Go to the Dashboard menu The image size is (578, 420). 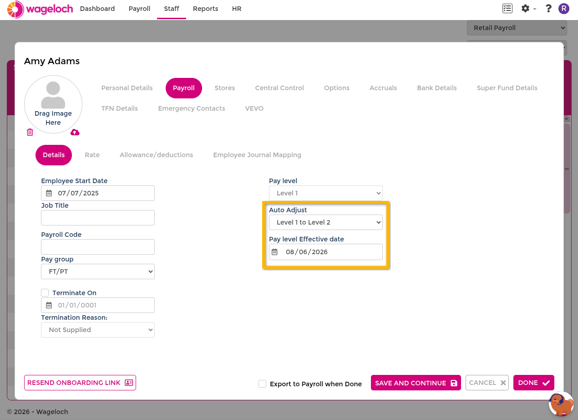(97, 9)
